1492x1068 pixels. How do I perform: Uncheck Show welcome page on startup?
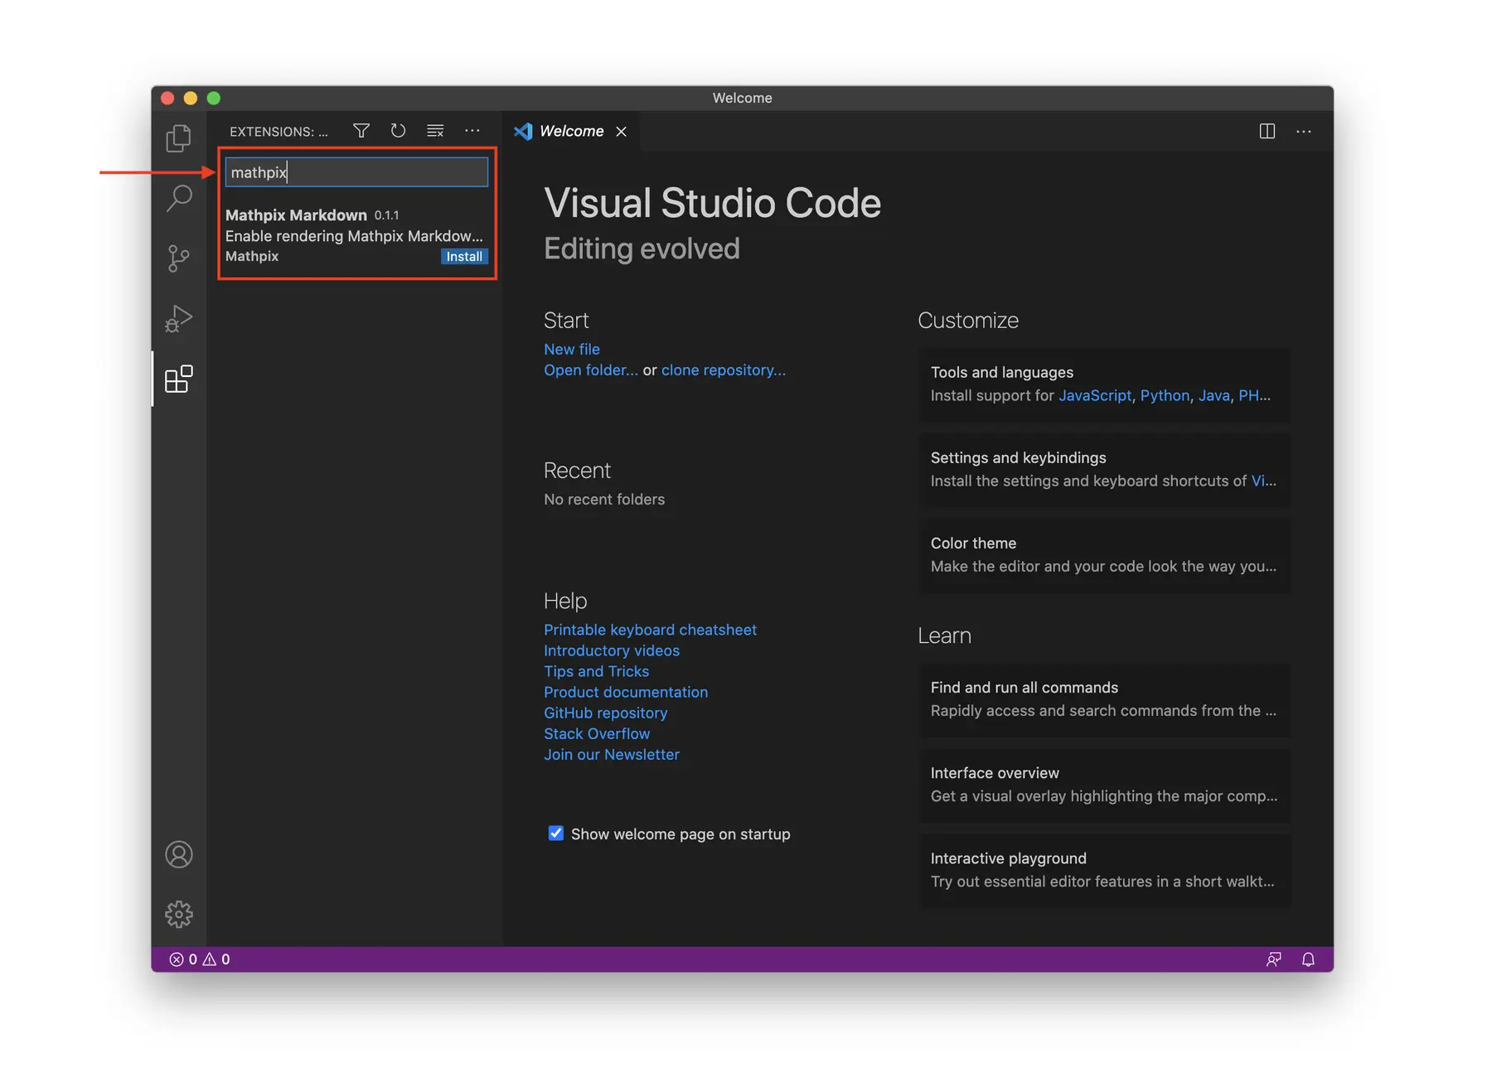point(556,834)
